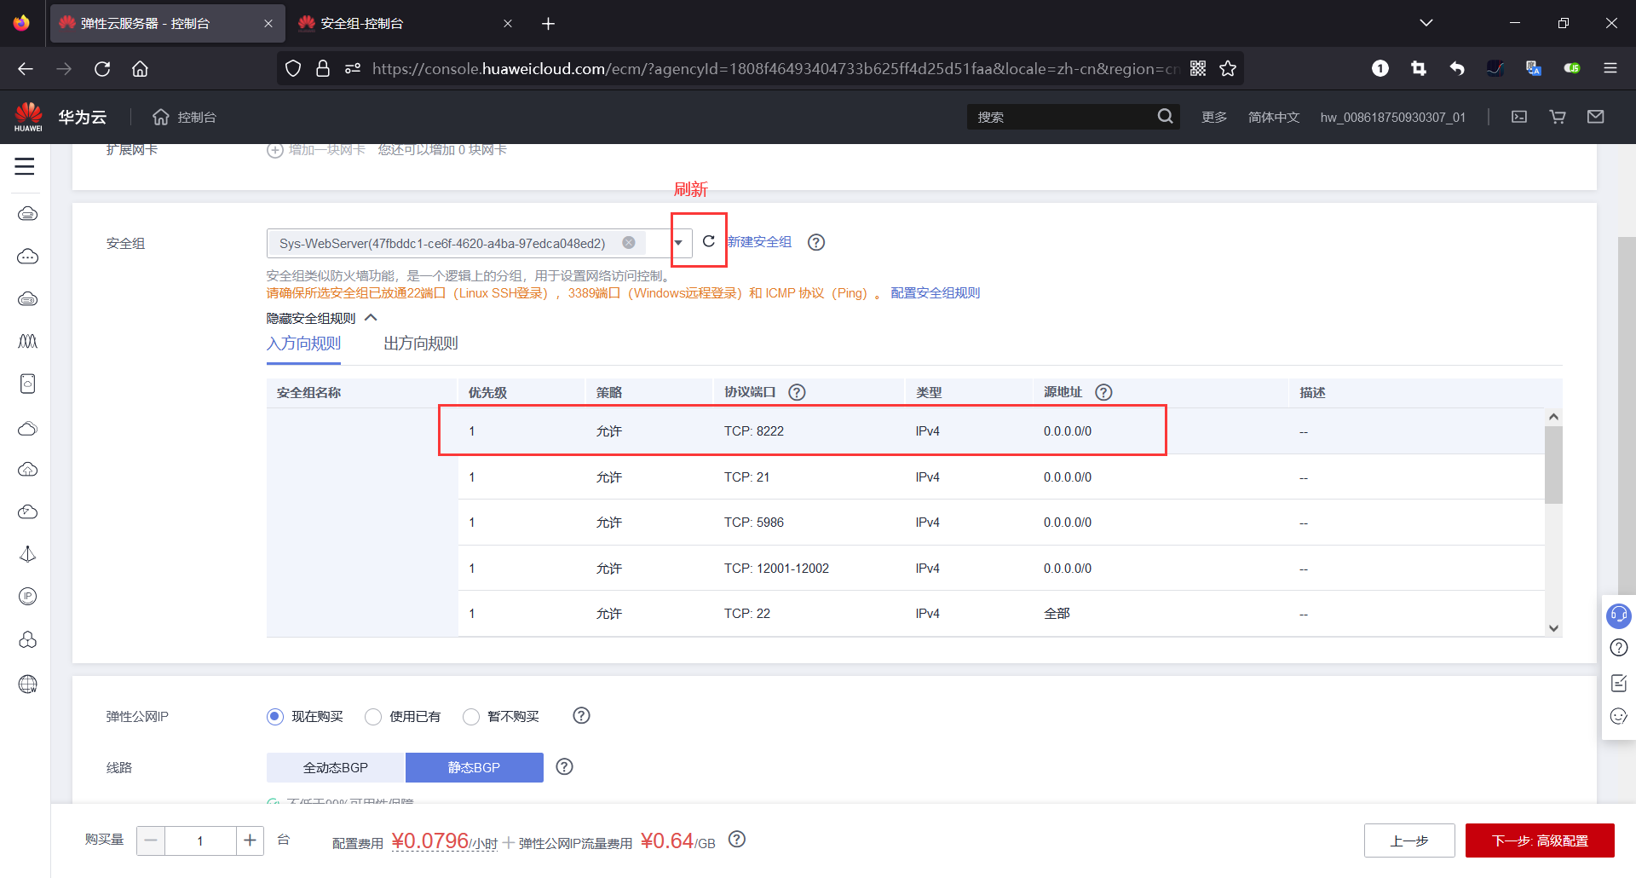Click the Firefox home button

pyautogui.click(x=141, y=69)
